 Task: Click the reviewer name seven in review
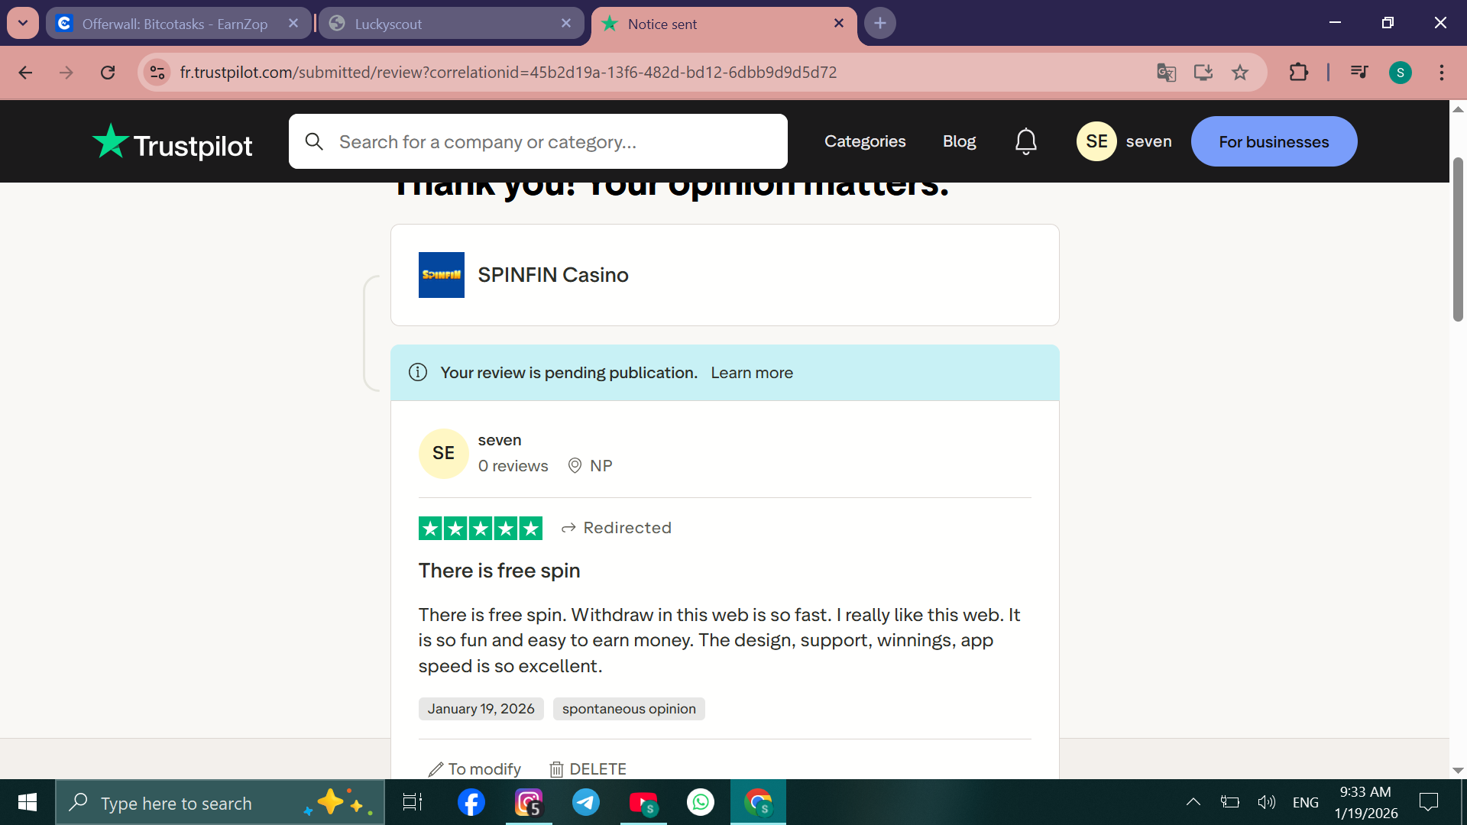coord(500,440)
